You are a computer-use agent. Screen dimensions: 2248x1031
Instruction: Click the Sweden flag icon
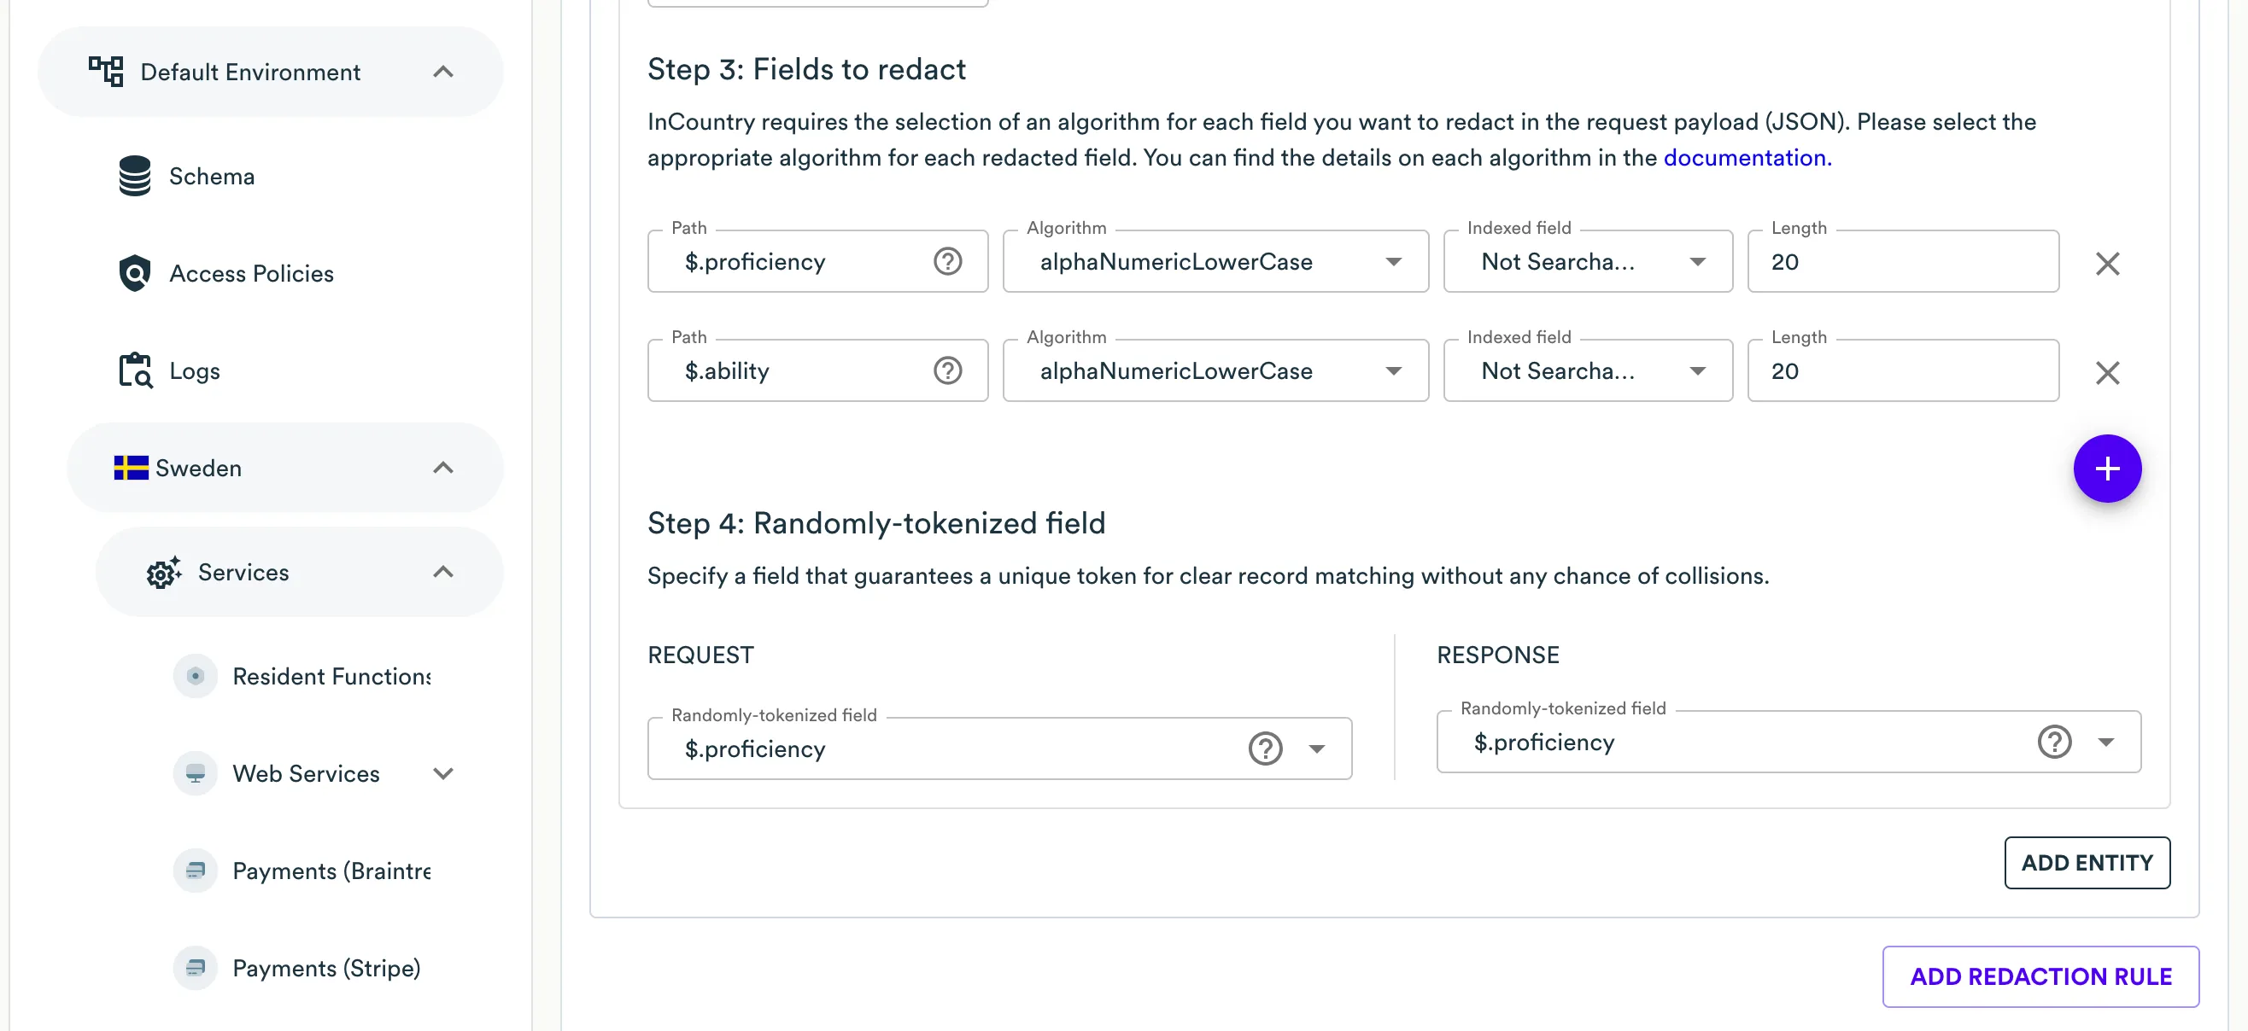pos(131,468)
